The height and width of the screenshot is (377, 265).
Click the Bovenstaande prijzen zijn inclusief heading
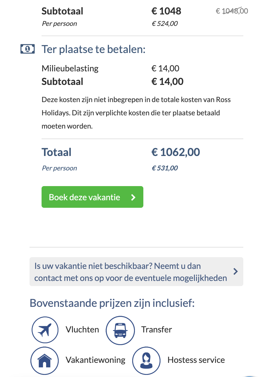coord(112,303)
